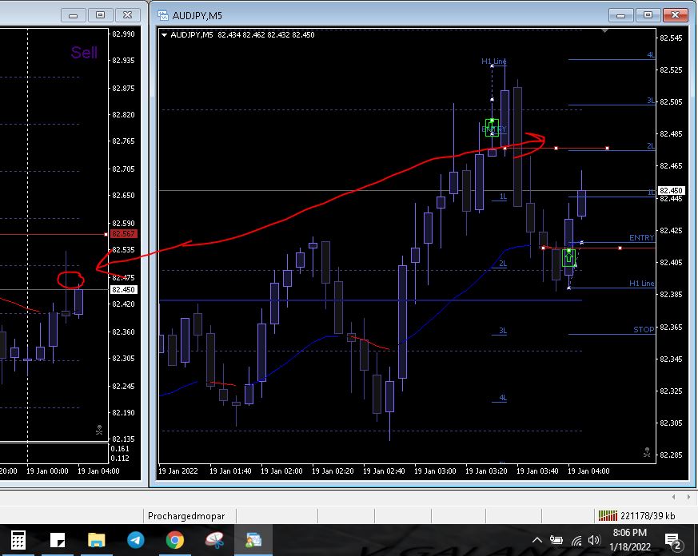This screenshot has width=698, height=556.
Task: Click the connection status bars icon
Action: 608,515
